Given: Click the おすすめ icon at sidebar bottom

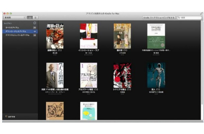Looking at the screenshot, I should point(6,117).
